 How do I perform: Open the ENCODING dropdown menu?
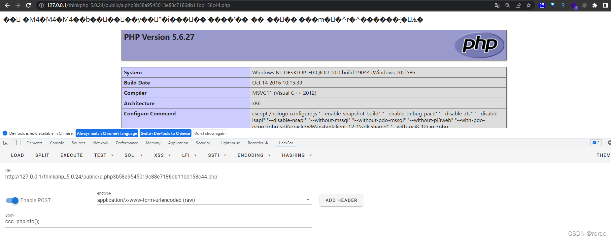254,155
